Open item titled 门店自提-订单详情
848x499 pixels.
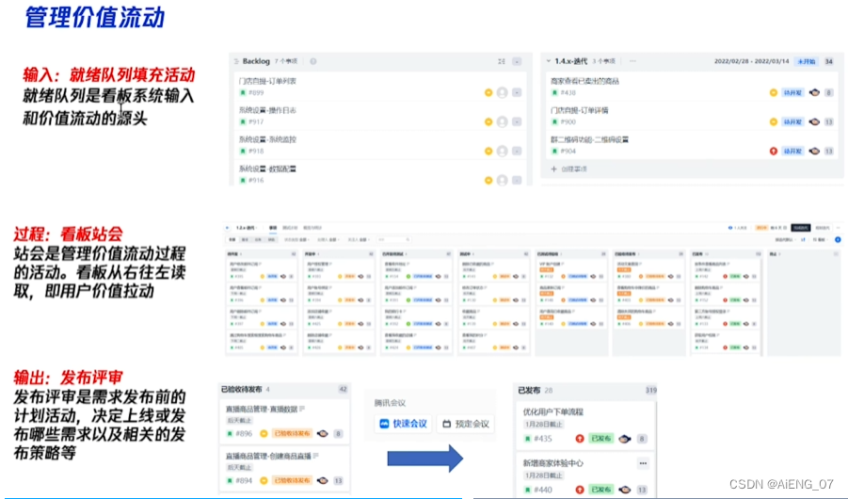tap(579, 110)
